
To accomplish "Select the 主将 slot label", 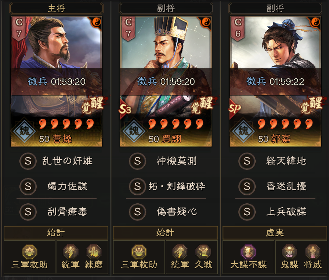I will point(57,8).
